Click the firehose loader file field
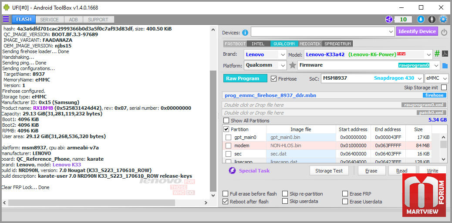Screen dimensions: 452x223 pos(335,95)
